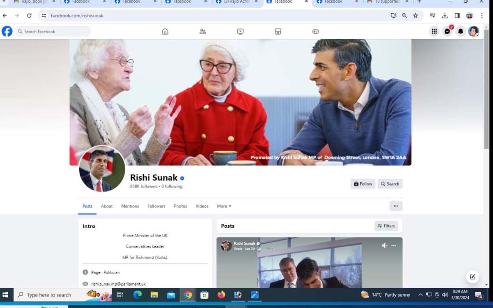Switch to the About tab

tap(107, 206)
